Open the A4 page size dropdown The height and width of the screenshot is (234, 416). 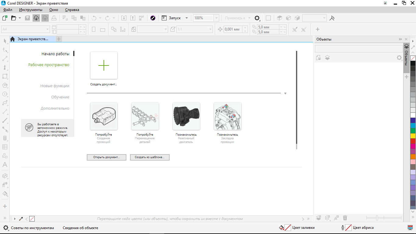(x=48, y=29)
